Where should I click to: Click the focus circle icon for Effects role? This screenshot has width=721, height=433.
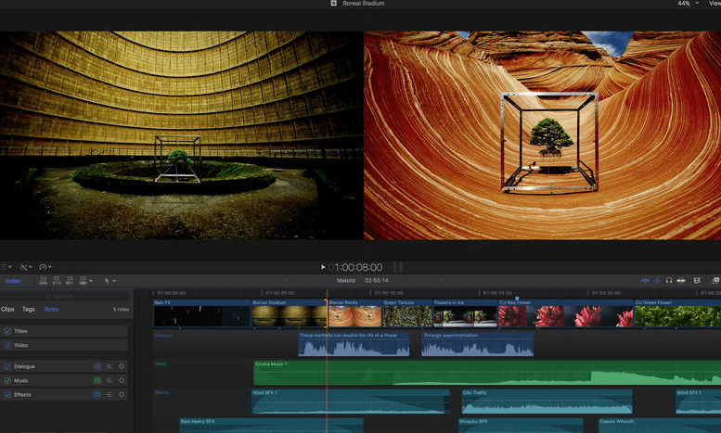(122, 394)
